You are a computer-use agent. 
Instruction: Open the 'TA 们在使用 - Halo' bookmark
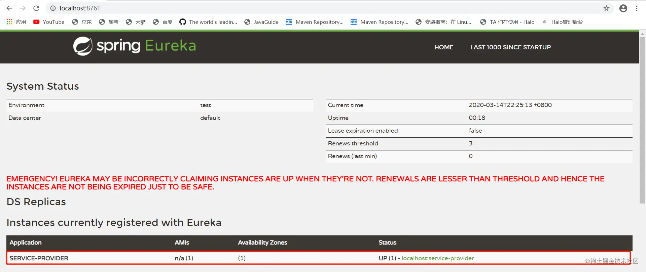(x=507, y=22)
